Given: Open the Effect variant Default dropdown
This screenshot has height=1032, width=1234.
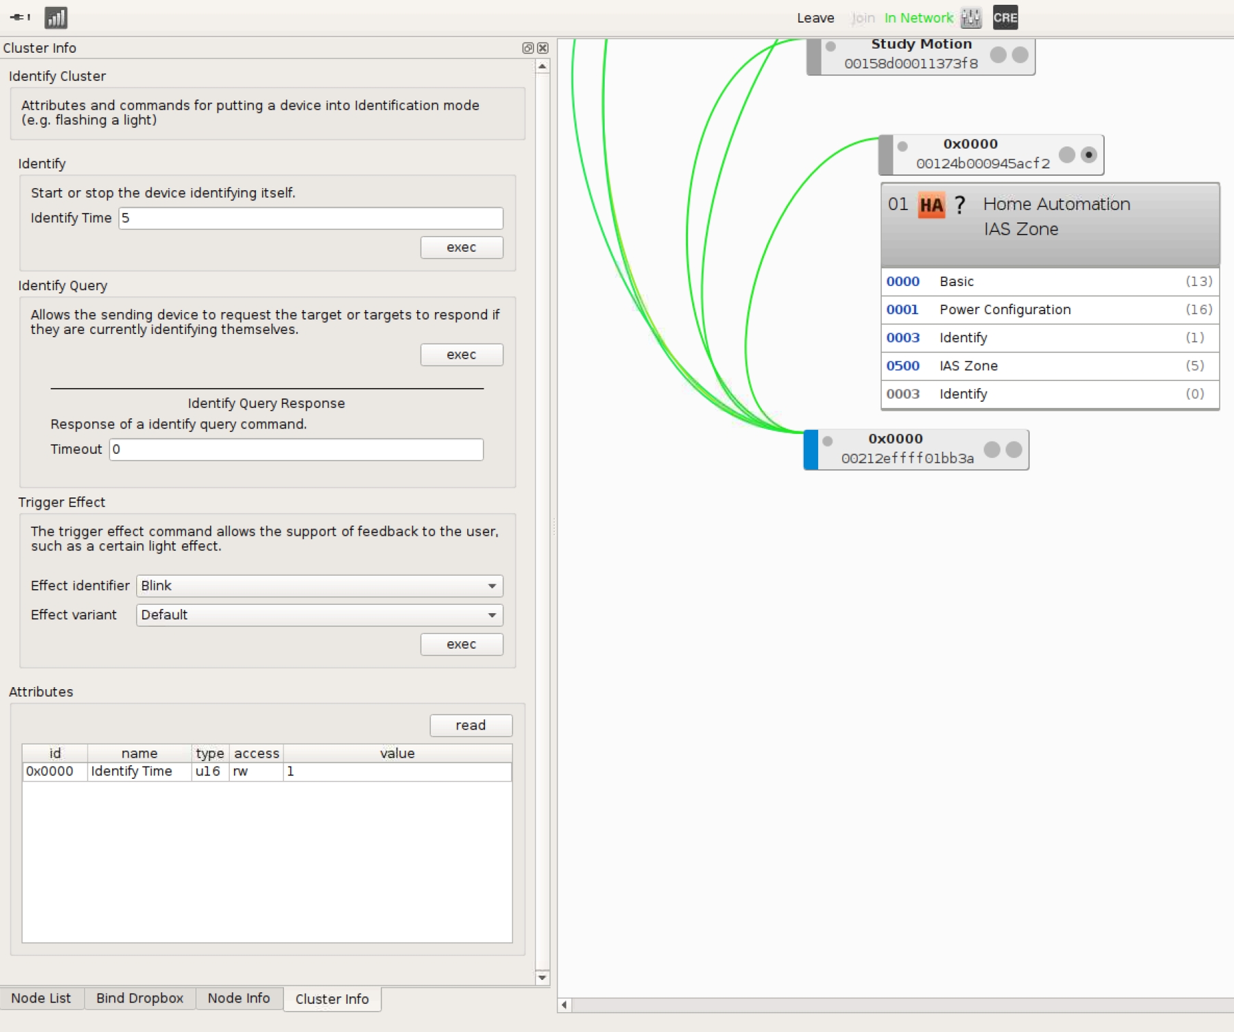Looking at the screenshot, I should (319, 615).
